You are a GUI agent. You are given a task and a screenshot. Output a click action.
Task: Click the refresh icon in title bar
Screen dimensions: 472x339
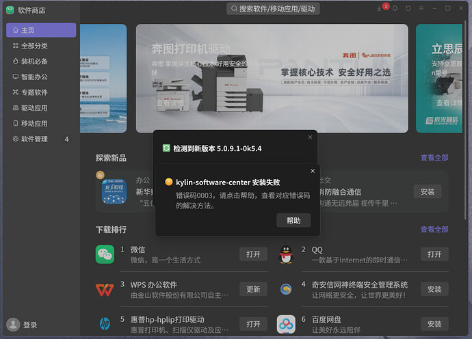[x=408, y=8]
